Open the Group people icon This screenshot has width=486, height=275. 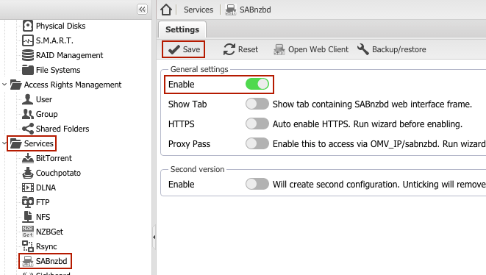coord(28,114)
